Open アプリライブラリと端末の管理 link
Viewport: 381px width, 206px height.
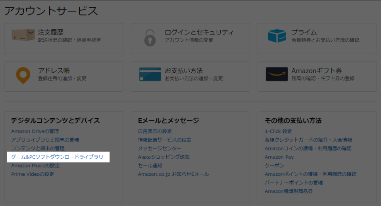coord(45,140)
